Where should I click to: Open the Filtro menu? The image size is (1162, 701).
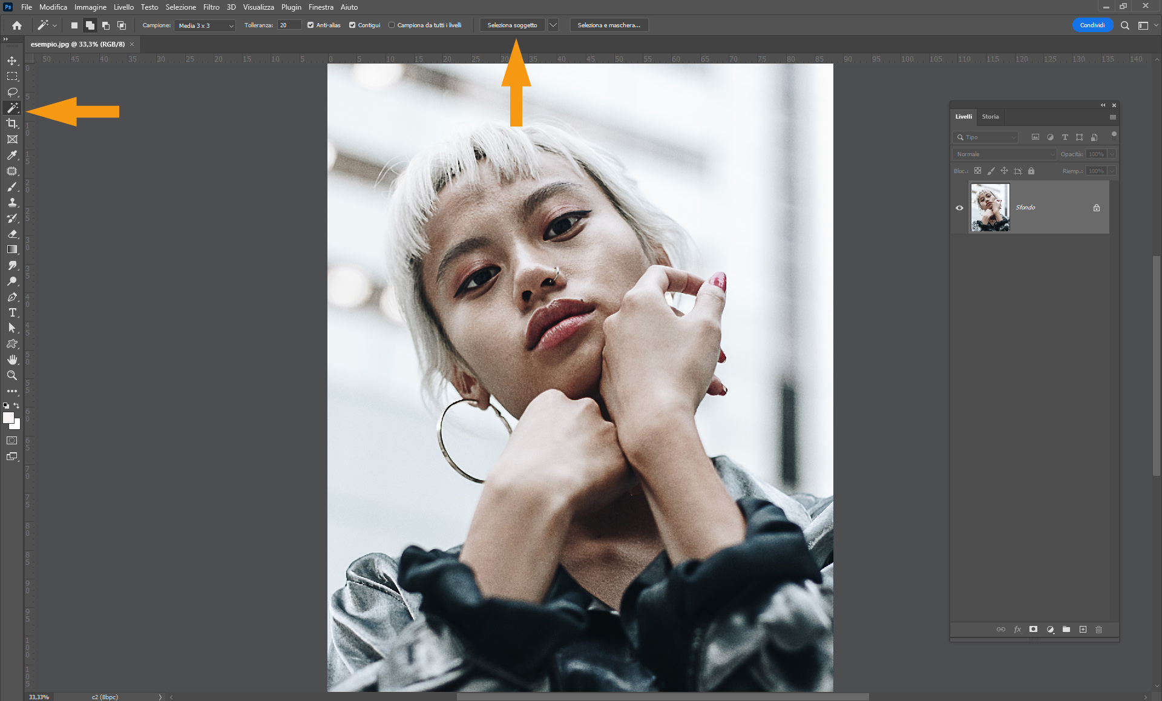click(211, 7)
